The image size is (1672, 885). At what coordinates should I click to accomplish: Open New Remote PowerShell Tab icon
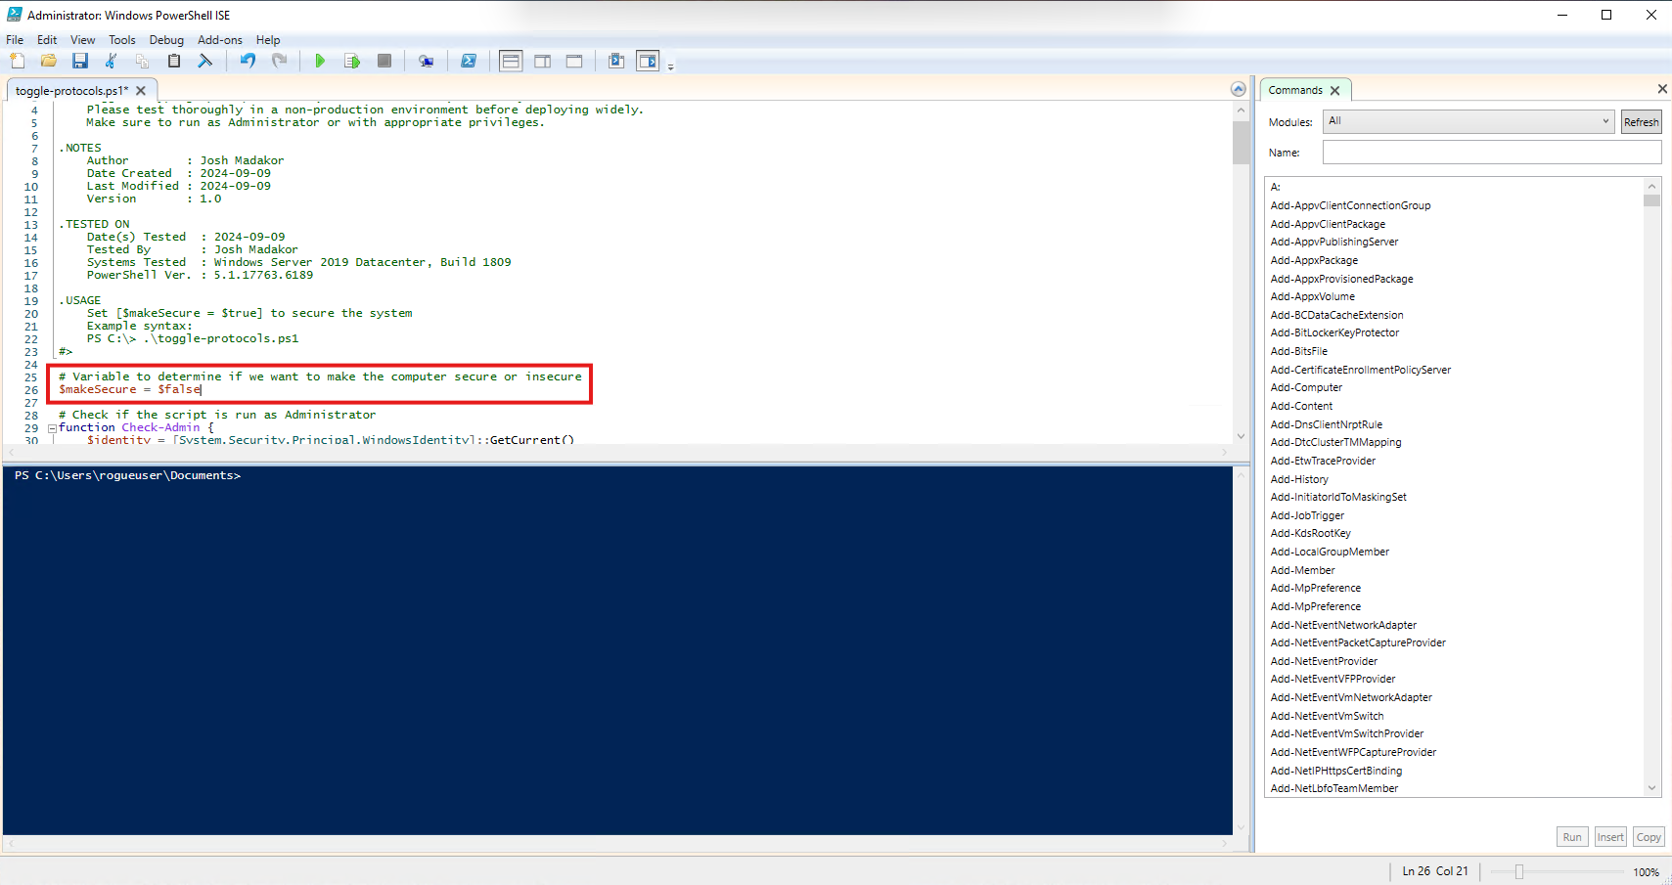point(426,61)
